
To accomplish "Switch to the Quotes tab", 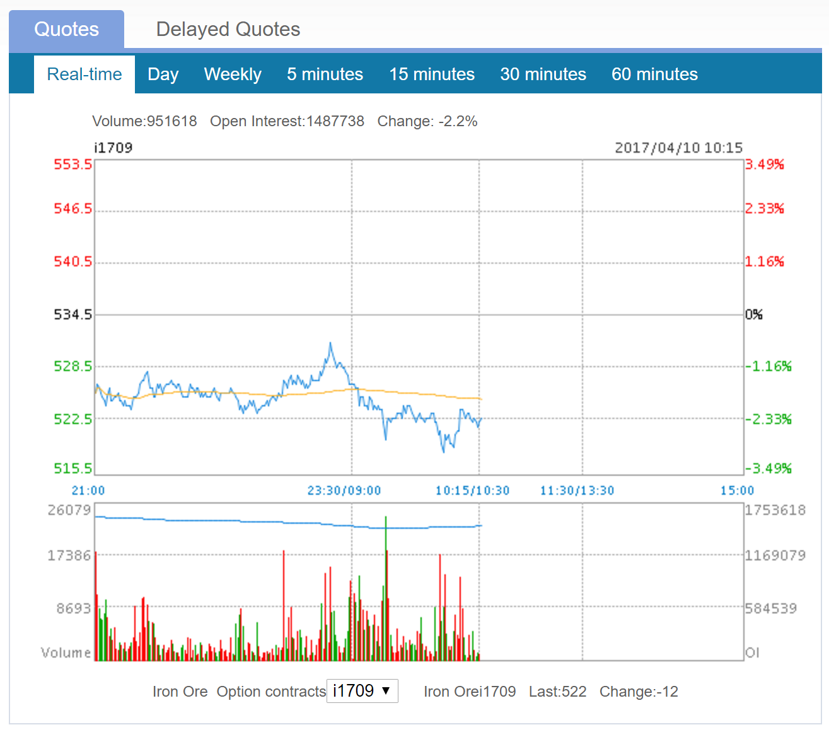I will 66,30.
